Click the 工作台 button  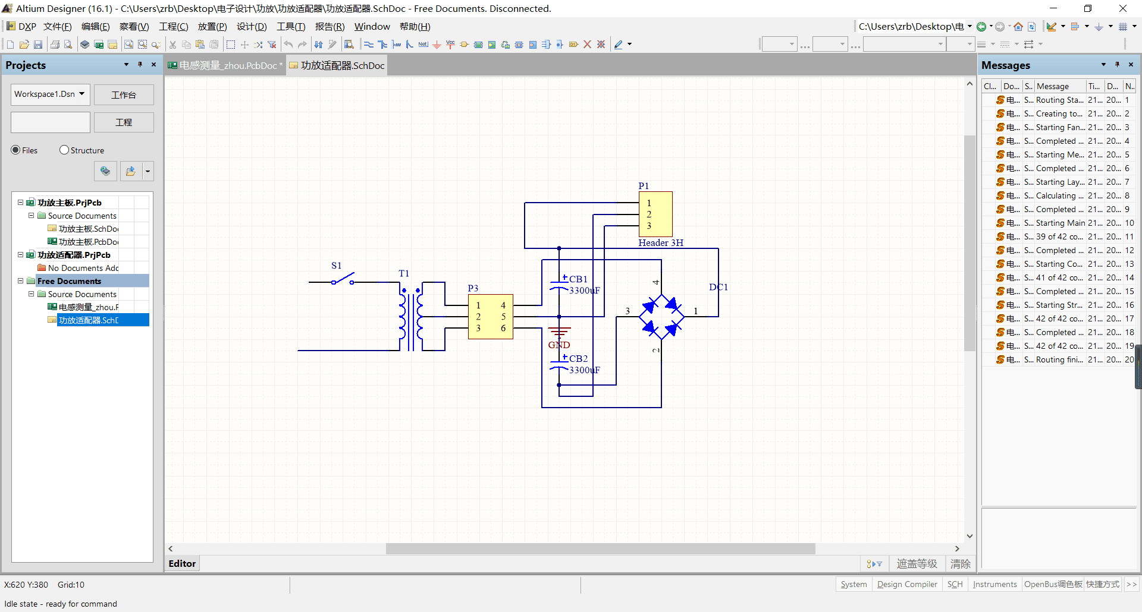pyautogui.click(x=124, y=95)
